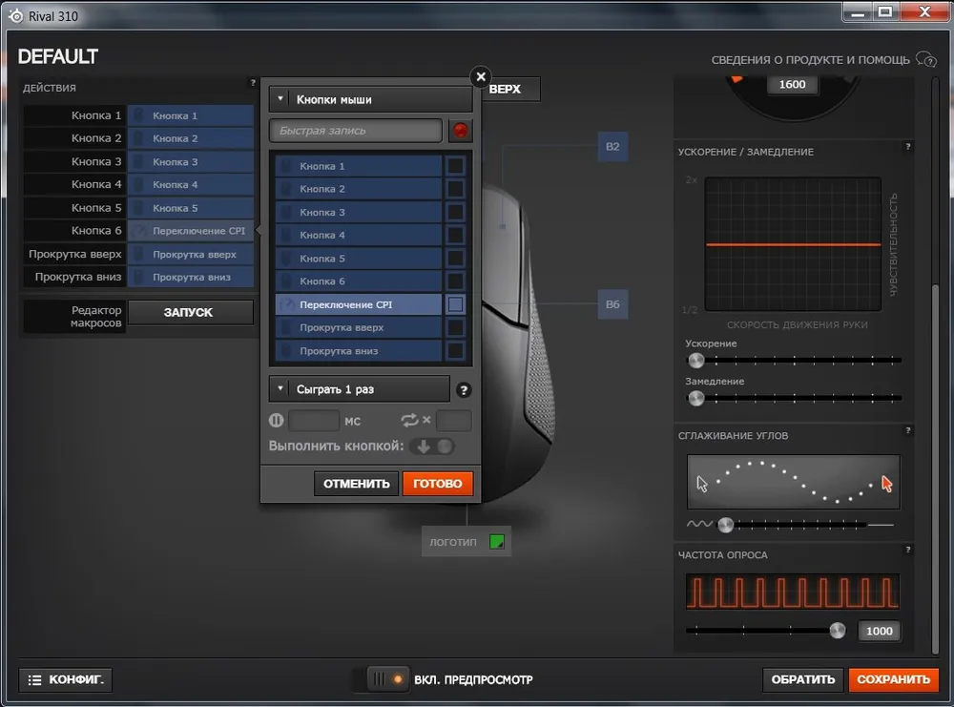Viewport: 954px width, 707px height.
Task: Click the help question mark in Сглаживание углов panel
Action: (x=907, y=431)
